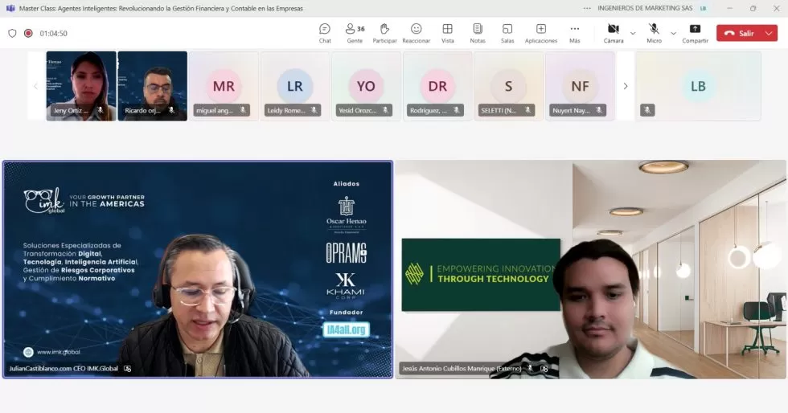Click muted mic icon on Yesid Orozc tile
788x413 pixels.
tap(385, 110)
